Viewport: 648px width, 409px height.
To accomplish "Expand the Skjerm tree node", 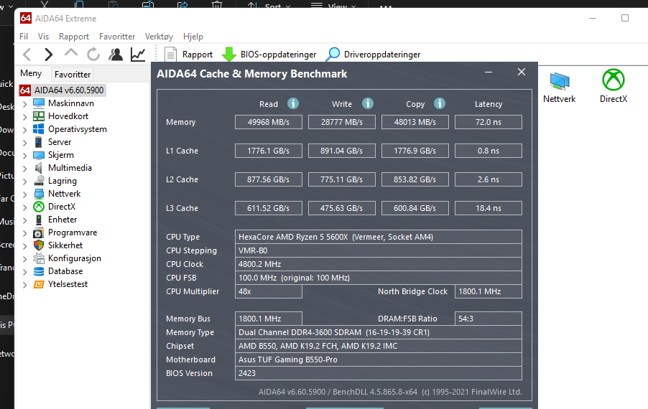I will pos(25,155).
